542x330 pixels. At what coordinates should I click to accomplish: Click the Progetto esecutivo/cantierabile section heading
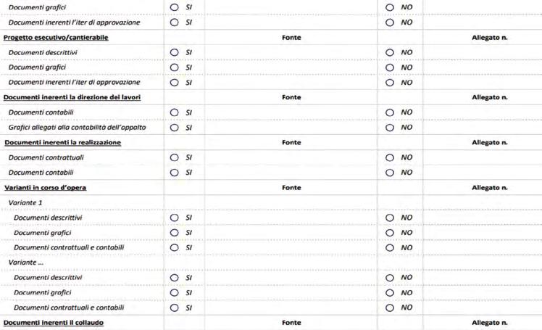pyautogui.click(x=56, y=38)
